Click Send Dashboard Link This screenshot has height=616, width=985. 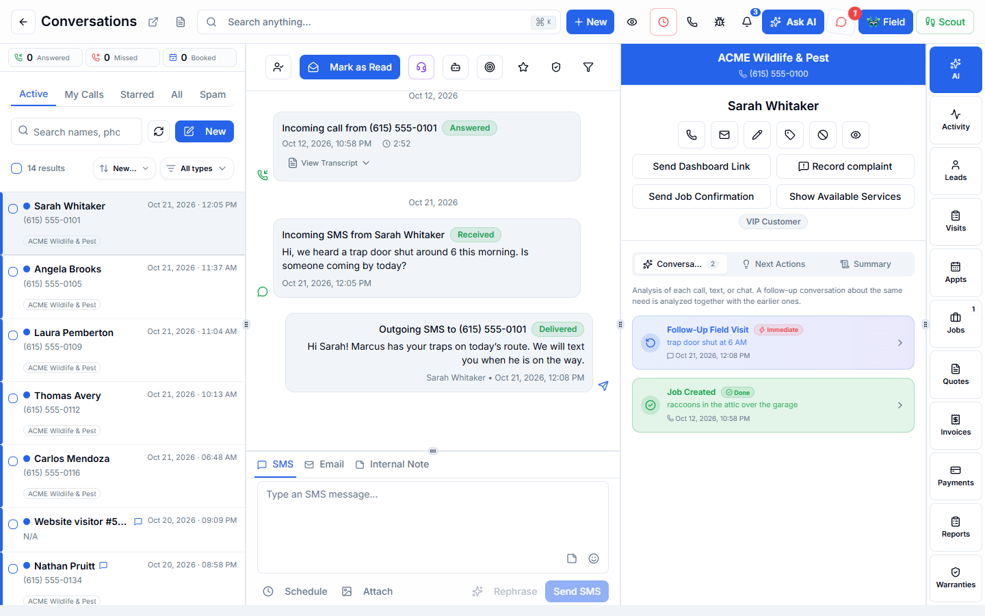701,166
